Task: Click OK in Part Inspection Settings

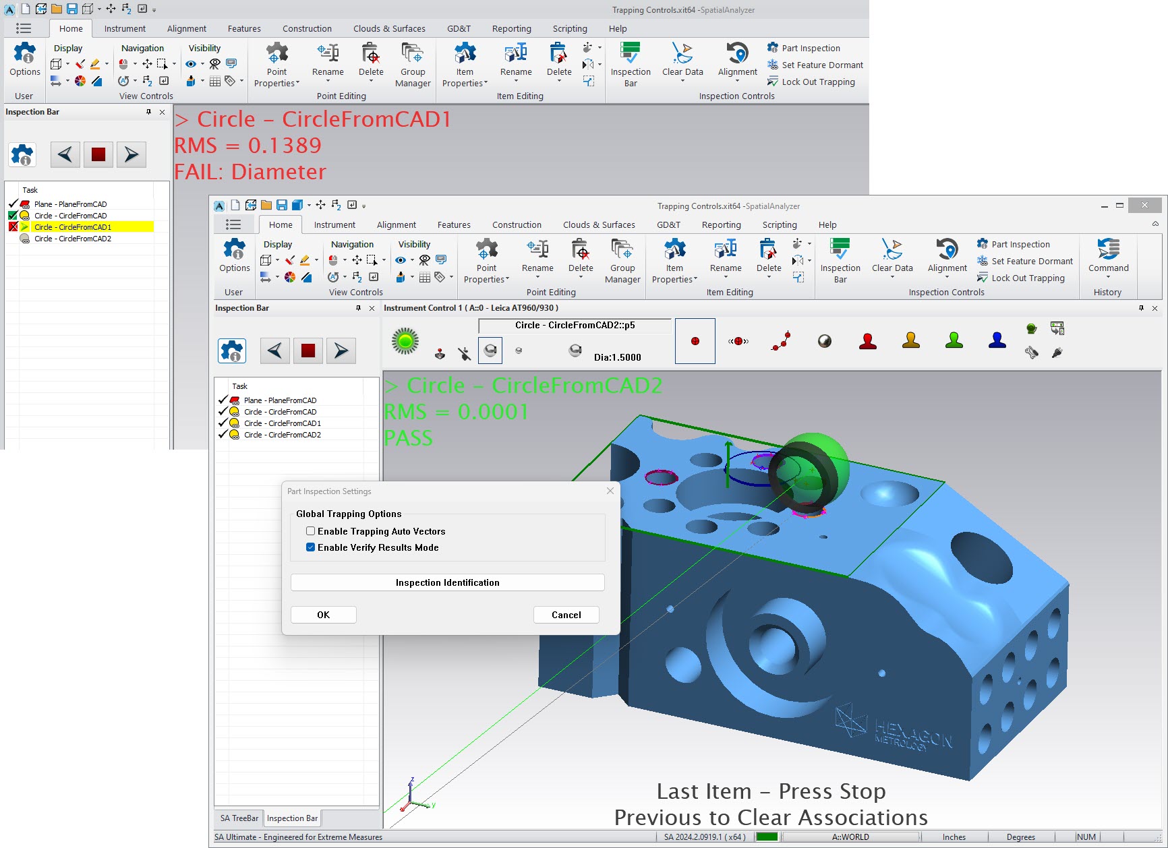Action: click(324, 615)
